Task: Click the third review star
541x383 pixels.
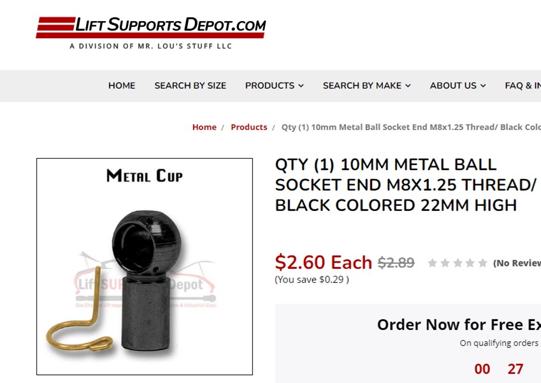Action: click(x=458, y=263)
